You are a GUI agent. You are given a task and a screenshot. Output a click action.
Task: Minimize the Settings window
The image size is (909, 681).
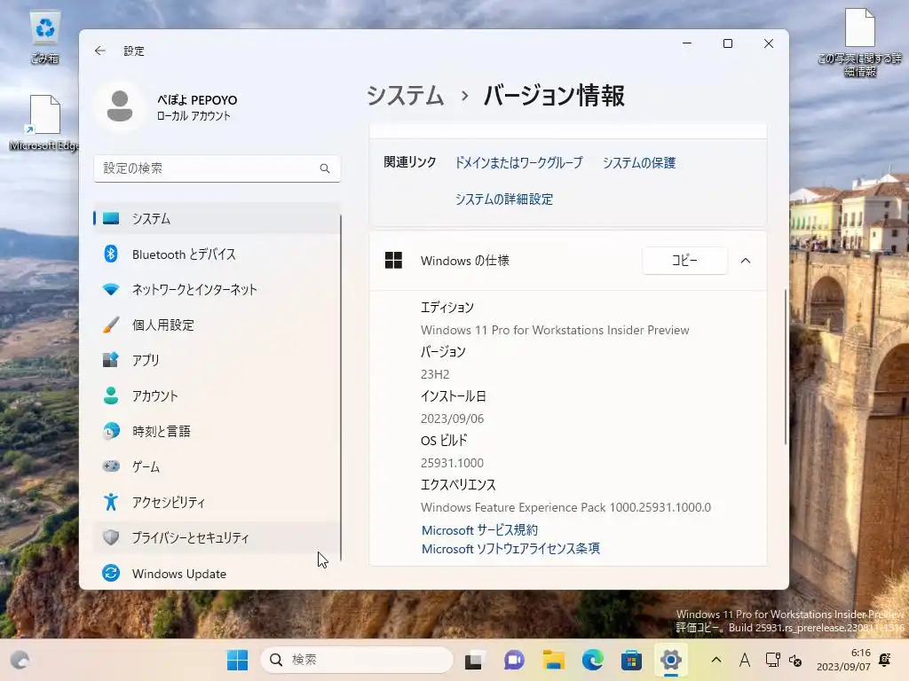(687, 43)
